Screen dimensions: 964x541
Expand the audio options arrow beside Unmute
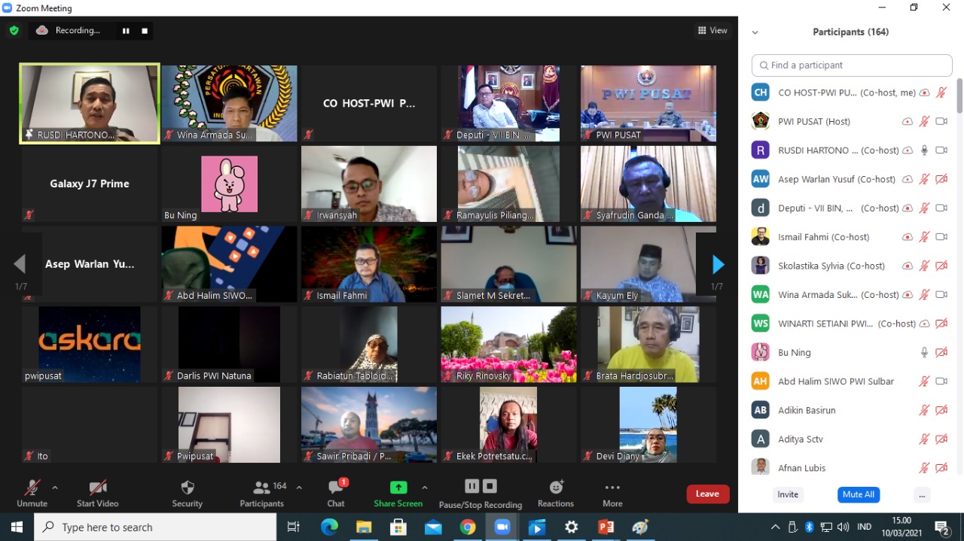(55, 488)
